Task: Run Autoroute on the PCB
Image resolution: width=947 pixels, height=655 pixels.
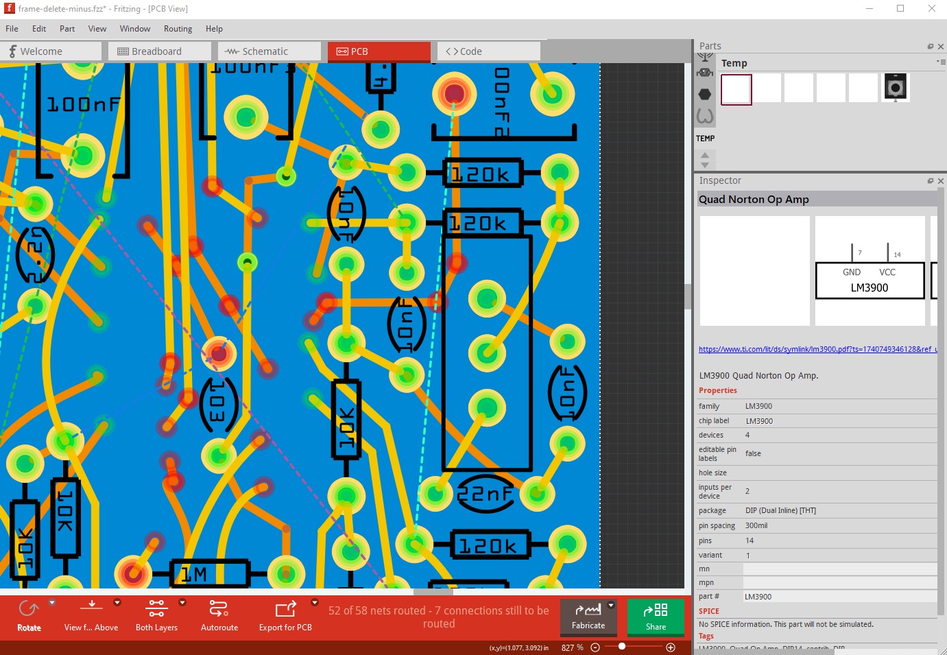Action: point(219,609)
